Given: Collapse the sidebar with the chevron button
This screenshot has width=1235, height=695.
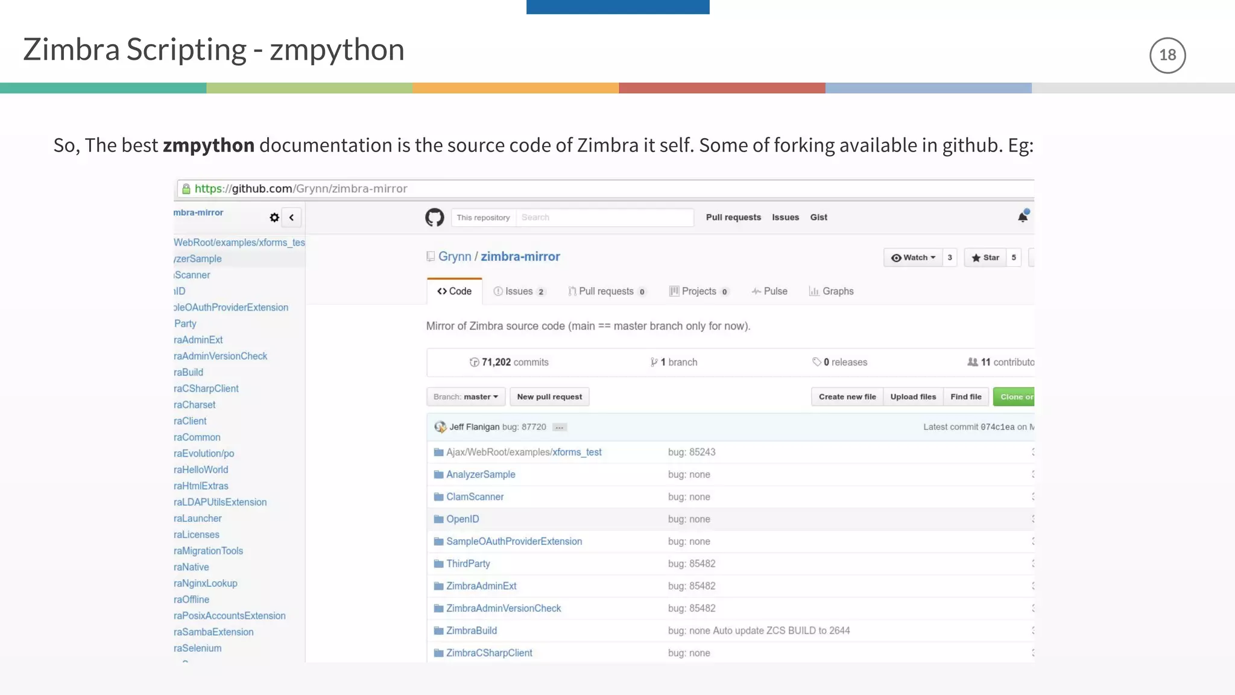Looking at the screenshot, I should pos(291,217).
